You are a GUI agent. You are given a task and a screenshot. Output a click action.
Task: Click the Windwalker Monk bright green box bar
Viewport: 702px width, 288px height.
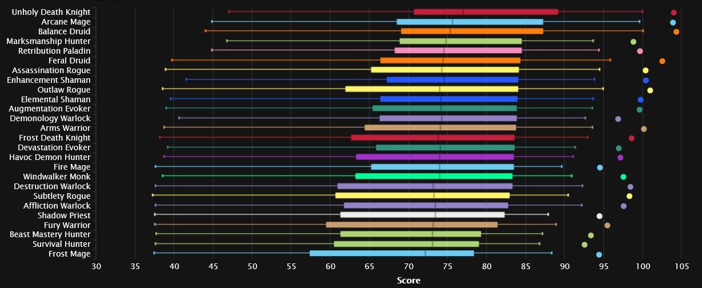[x=434, y=177]
